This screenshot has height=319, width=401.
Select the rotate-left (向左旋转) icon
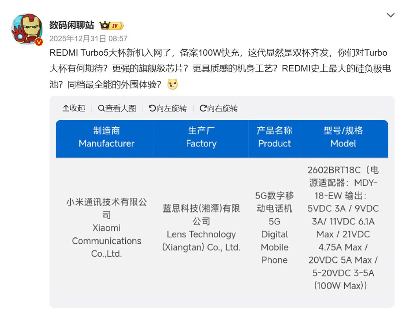tap(152, 108)
